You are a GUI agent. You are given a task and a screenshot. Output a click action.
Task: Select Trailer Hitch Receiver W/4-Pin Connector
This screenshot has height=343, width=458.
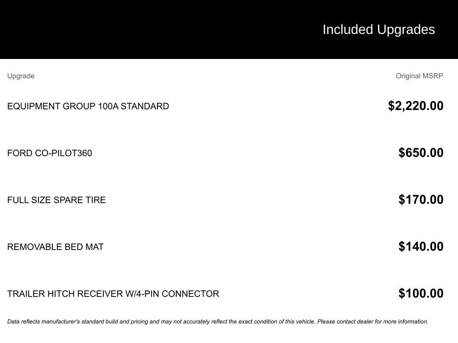[113, 294]
